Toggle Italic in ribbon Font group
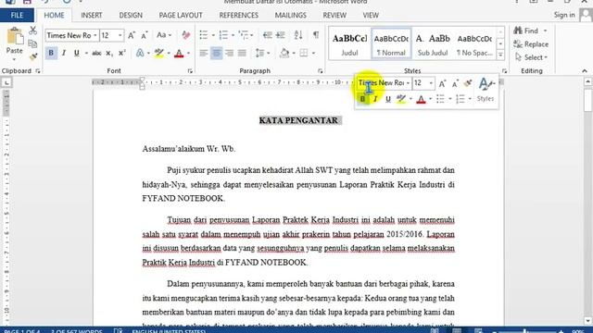The width and height of the screenshot is (593, 333). [64, 54]
